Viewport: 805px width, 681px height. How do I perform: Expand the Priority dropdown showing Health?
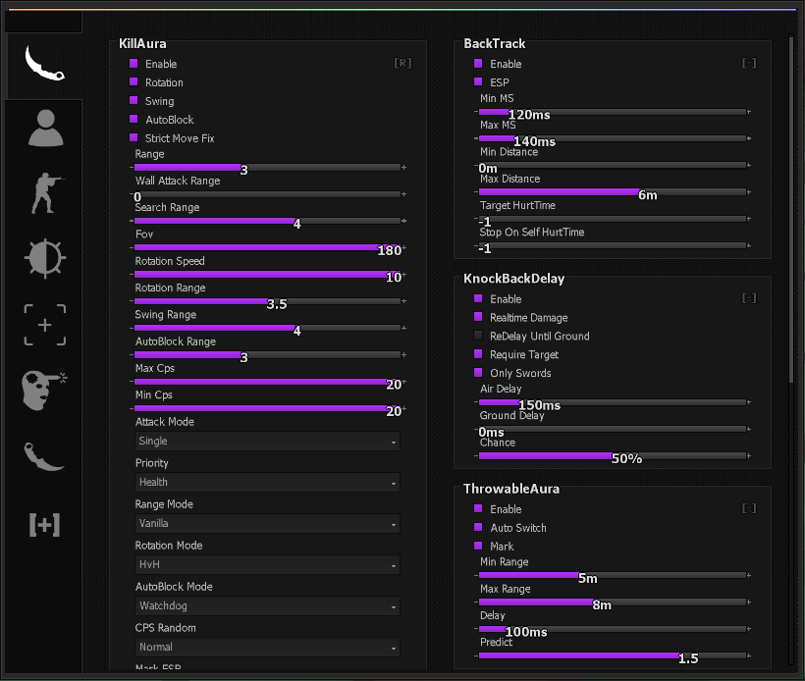(x=267, y=483)
